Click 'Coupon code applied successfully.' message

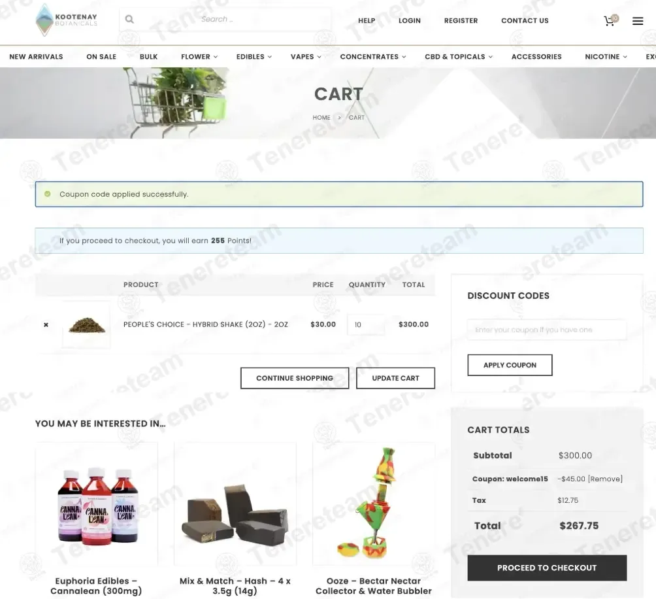tap(124, 194)
